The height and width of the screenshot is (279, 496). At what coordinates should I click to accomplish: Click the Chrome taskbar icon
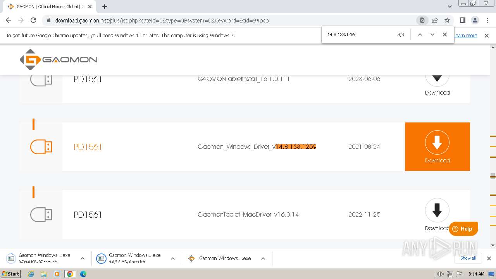pyautogui.click(x=70, y=274)
